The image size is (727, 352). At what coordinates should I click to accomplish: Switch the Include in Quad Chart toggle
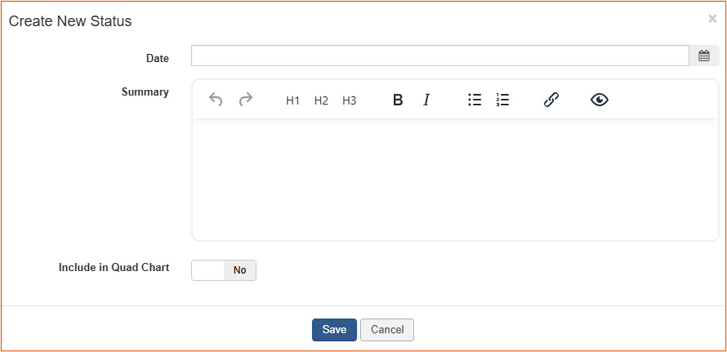click(x=224, y=270)
